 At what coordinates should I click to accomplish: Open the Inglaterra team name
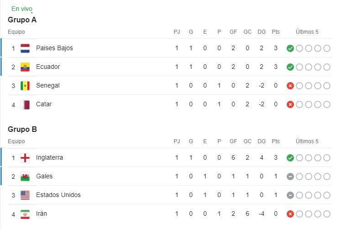[49, 157]
